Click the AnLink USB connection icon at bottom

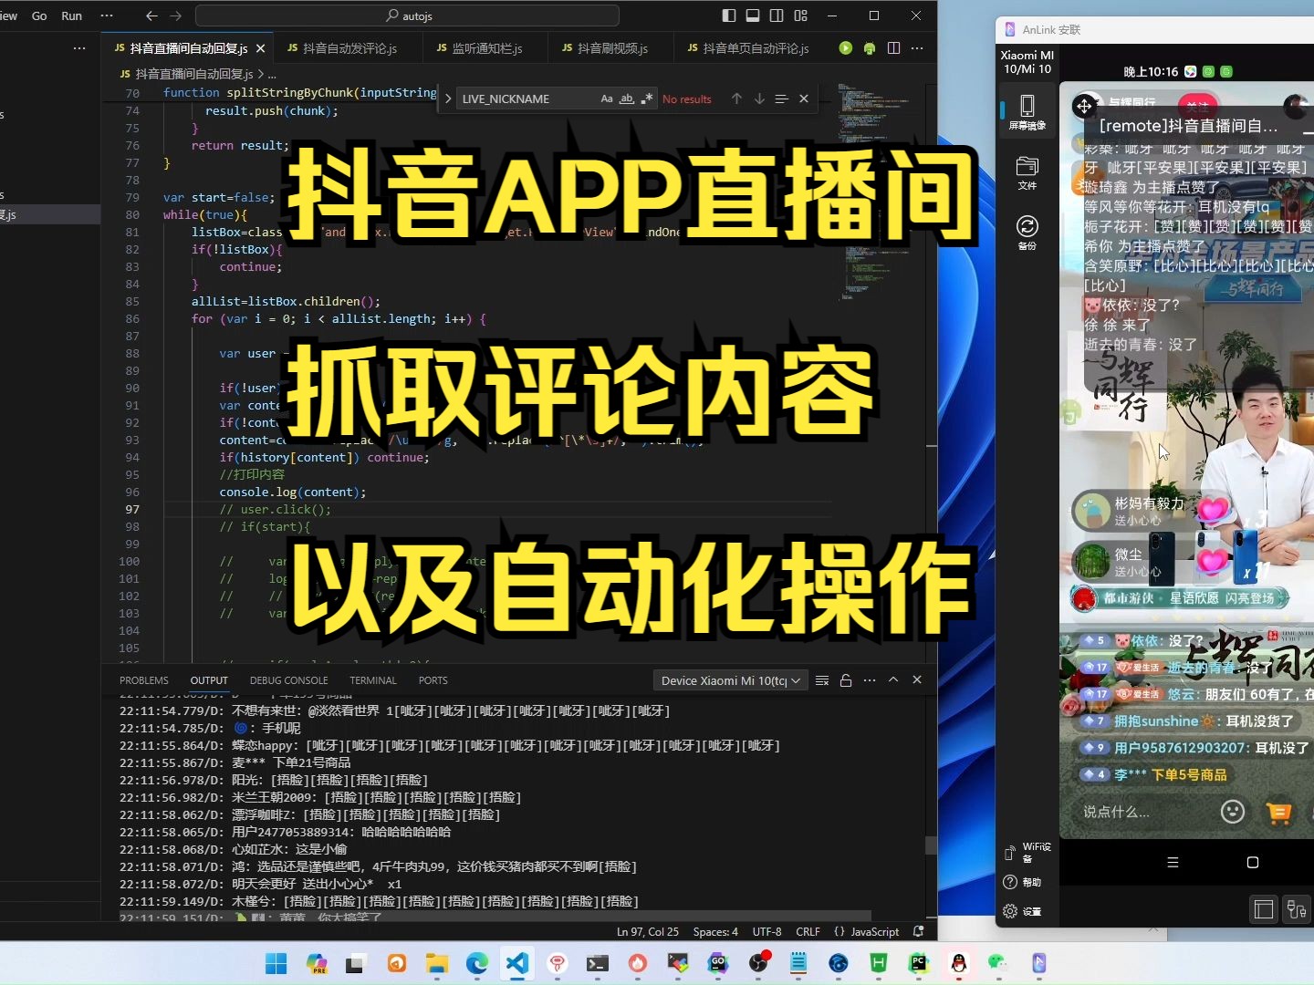click(x=1297, y=909)
